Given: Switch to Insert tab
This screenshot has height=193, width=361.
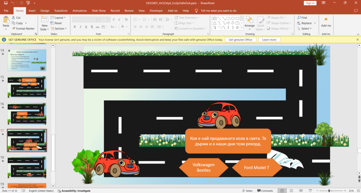Looking at the screenshot, I should click(x=32, y=11).
